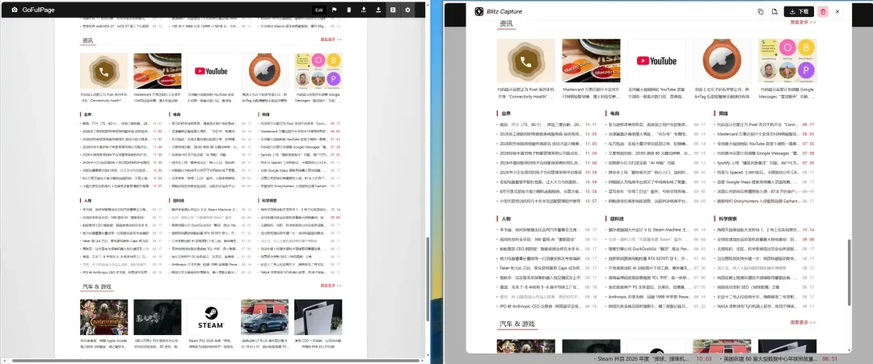Click the flag report icon in GoFullPage

click(334, 10)
